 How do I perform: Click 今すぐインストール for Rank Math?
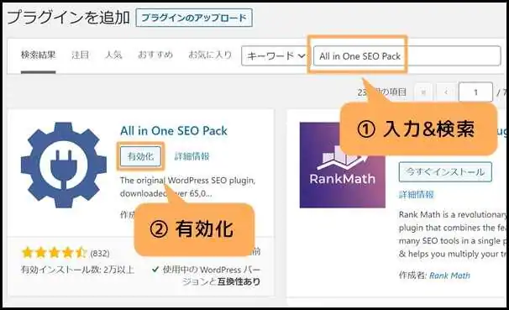(x=445, y=172)
